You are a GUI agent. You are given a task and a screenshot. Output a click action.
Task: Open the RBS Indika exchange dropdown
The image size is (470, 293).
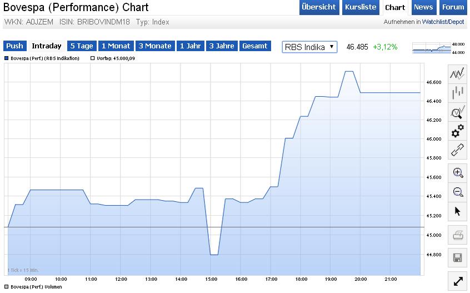tap(309, 47)
